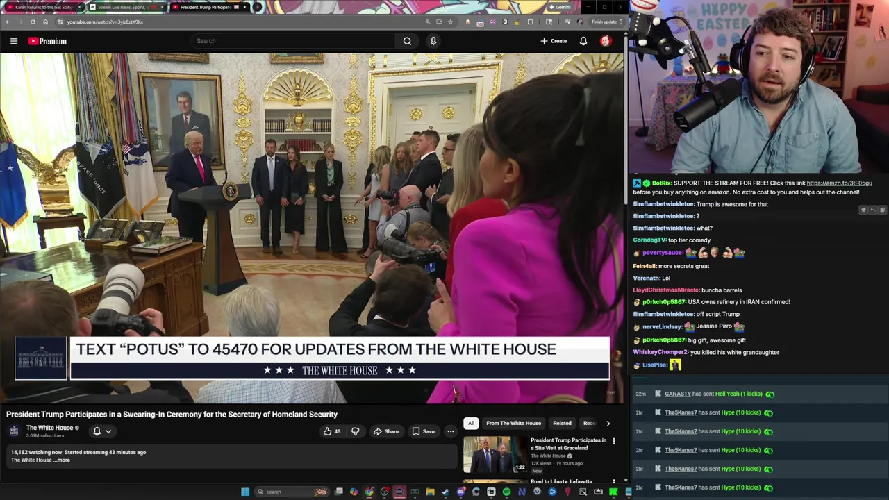Screen dimensions: 889x500
Task: Open the YouTube account avatar menu
Action: pyautogui.click(x=606, y=41)
